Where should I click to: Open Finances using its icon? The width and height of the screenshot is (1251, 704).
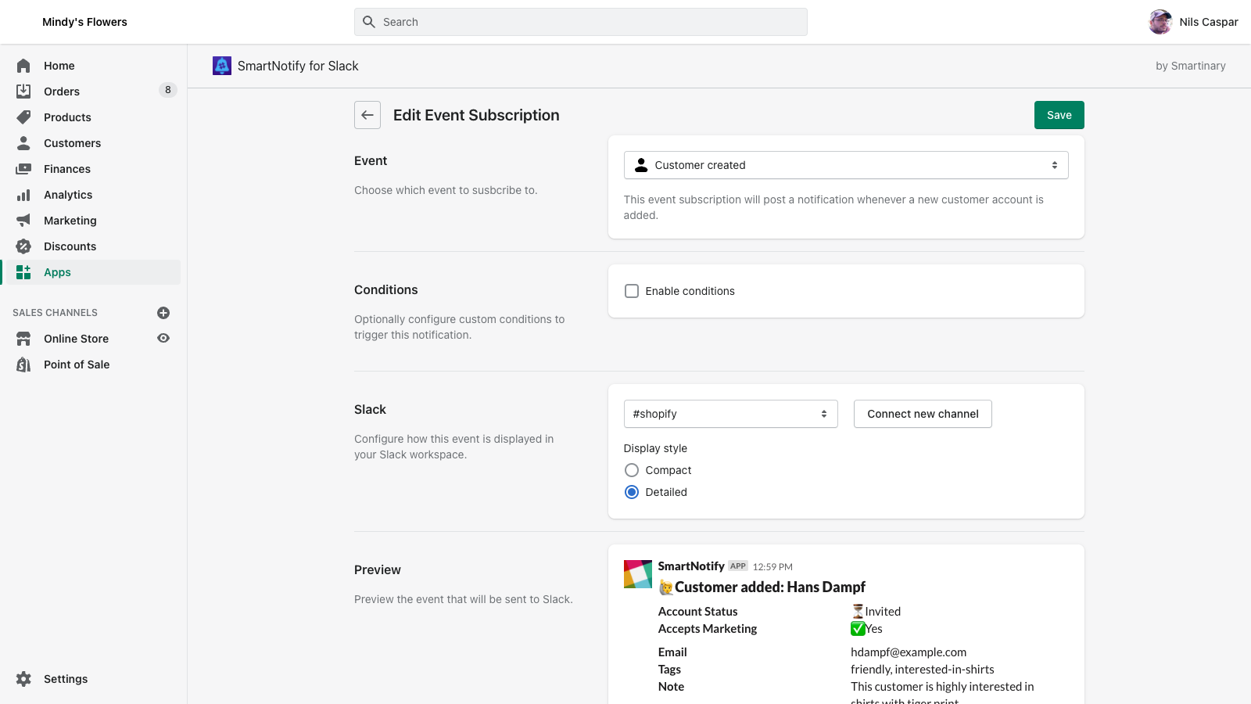pos(23,168)
